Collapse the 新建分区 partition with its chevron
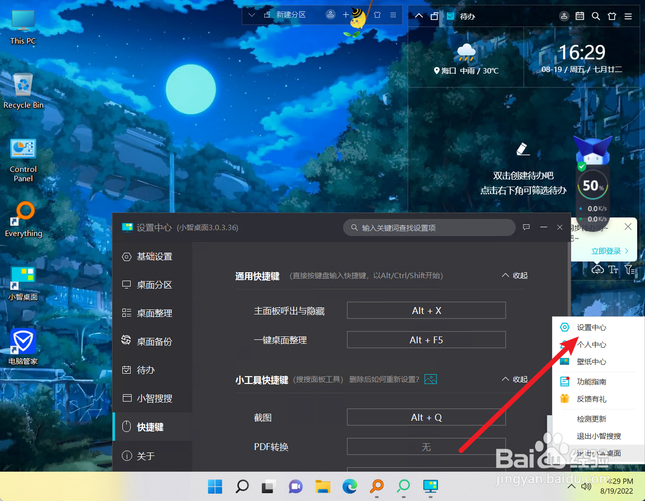This screenshot has height=501, width=645. pos(252,15)
